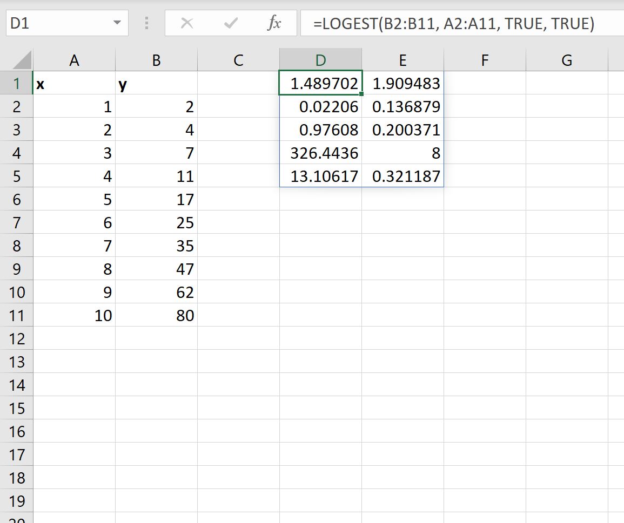624x523 pixels.
Task: Click cell D1 containing 1.489702
Action: 321,83
